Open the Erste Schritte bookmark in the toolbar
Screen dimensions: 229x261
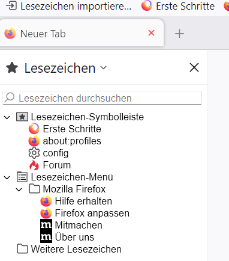[178, 6]
